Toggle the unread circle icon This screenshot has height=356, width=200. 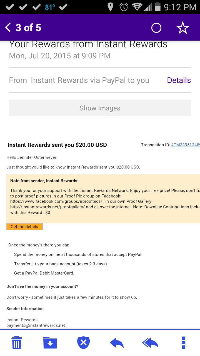coord(156,28)
